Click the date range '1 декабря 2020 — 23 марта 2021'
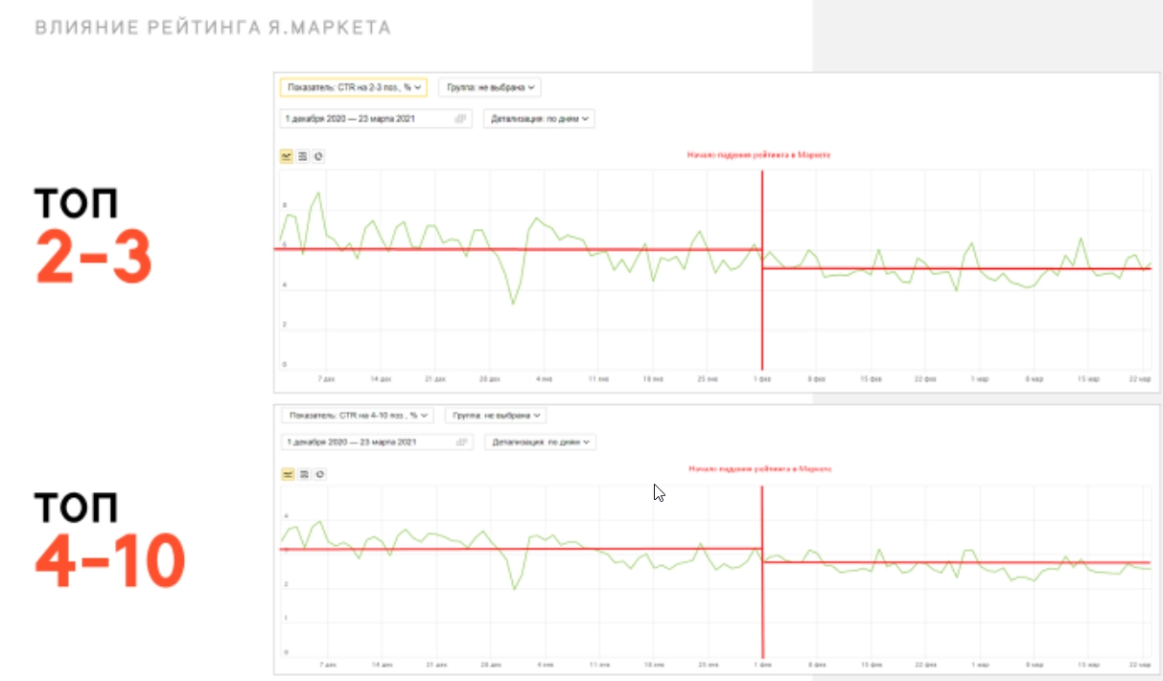The width and height of the screenshot is (1163, 681). click(x=350, y=118)
